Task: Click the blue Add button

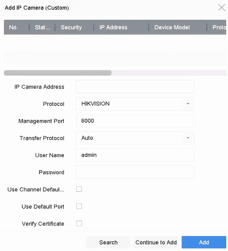Action: point(204,242)
